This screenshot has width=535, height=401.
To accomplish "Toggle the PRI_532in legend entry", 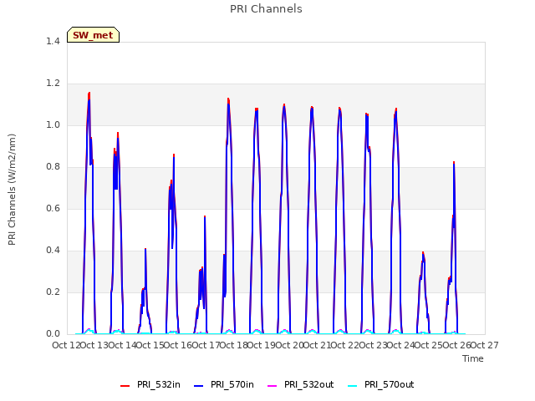I will point(150,384).
